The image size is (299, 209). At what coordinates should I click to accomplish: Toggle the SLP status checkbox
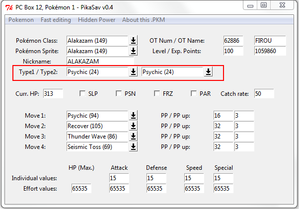[82, 93]
